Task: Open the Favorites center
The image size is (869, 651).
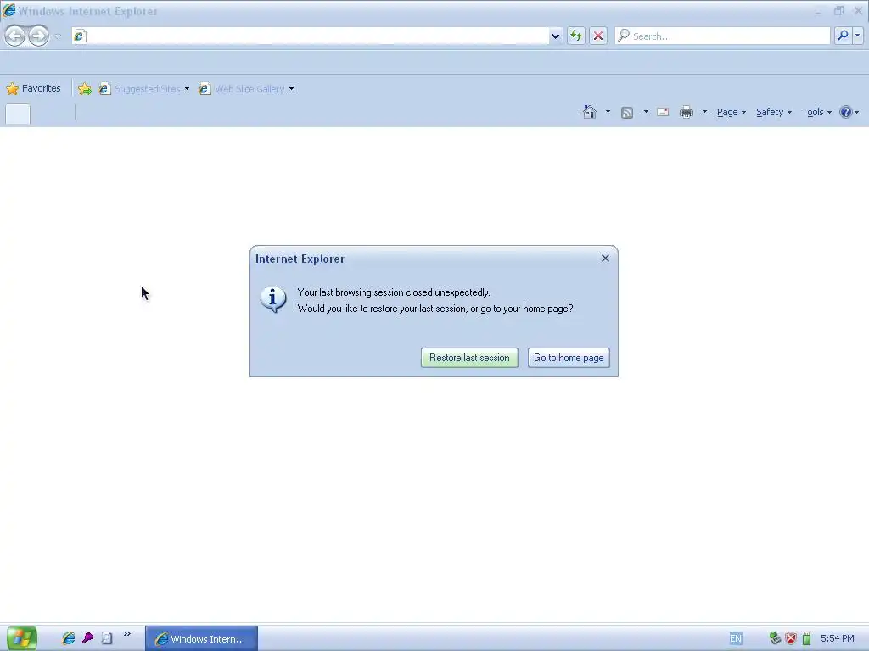Action: (x=33, y=88)
